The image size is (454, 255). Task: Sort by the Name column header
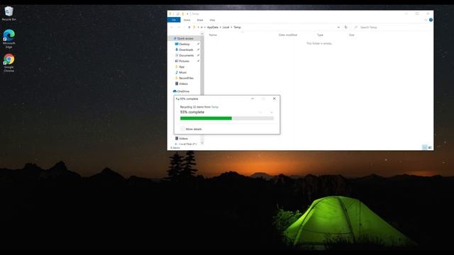[x=213, y=35]
